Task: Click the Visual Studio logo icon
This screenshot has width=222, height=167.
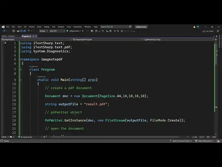Action: coord(3,27)
